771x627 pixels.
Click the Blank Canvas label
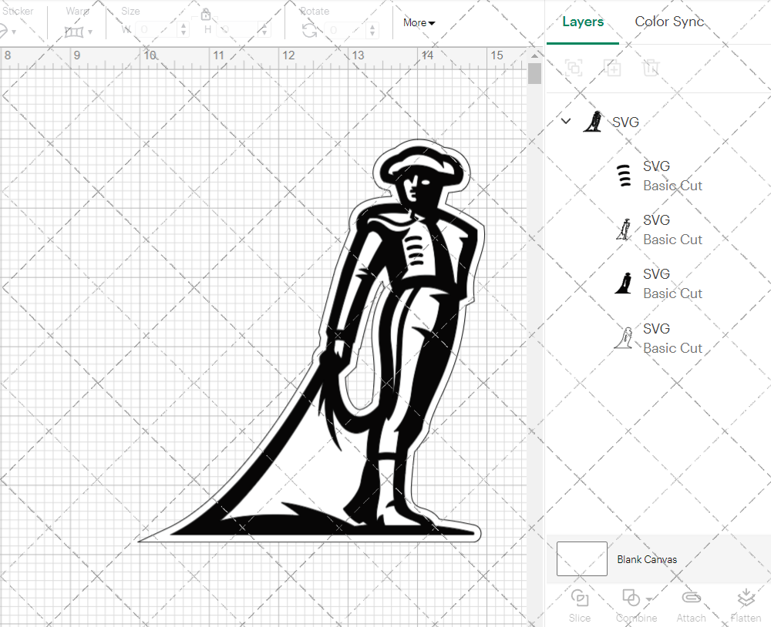coord(647,559)
